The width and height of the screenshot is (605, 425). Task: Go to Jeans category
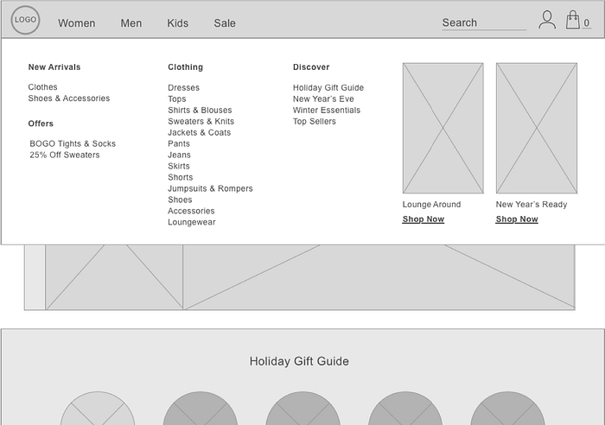180,155
